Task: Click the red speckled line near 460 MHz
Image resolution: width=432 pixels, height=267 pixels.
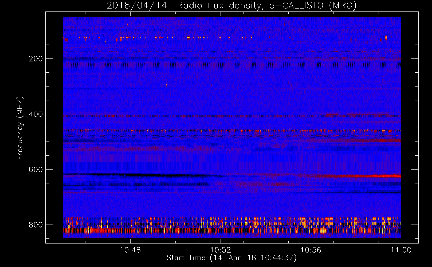Action: point(232,131)
